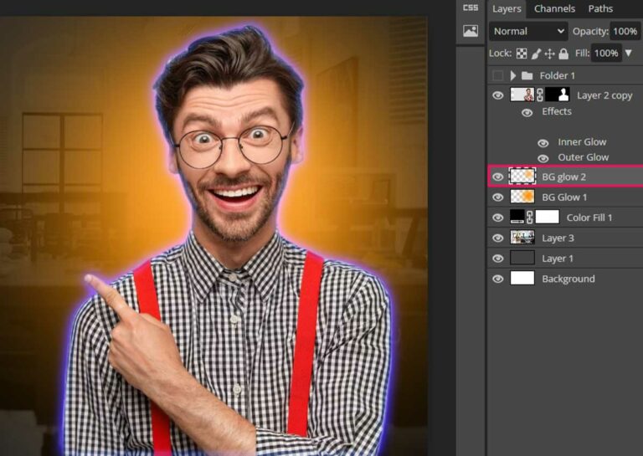Select Layer 2 copy image thumbnail
This screenshot has height=456, width=643.
click(522, 95)
